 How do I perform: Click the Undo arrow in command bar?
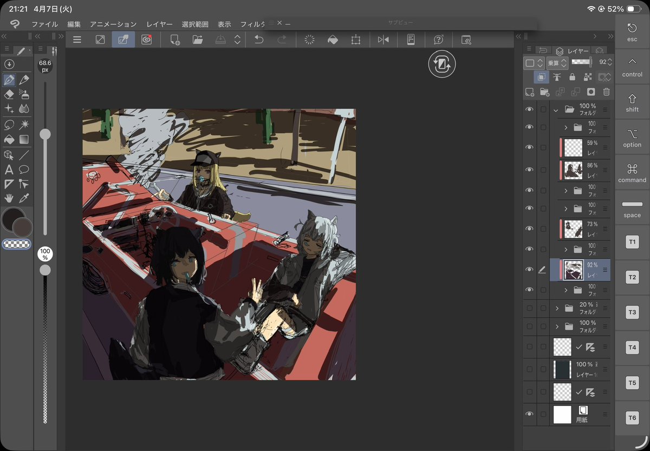259,40
